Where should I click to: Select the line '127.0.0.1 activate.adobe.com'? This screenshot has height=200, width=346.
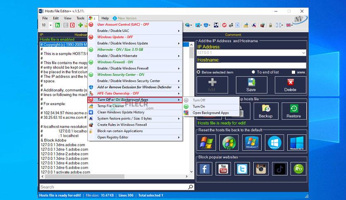pyautogui.click(x=65, y=172)
